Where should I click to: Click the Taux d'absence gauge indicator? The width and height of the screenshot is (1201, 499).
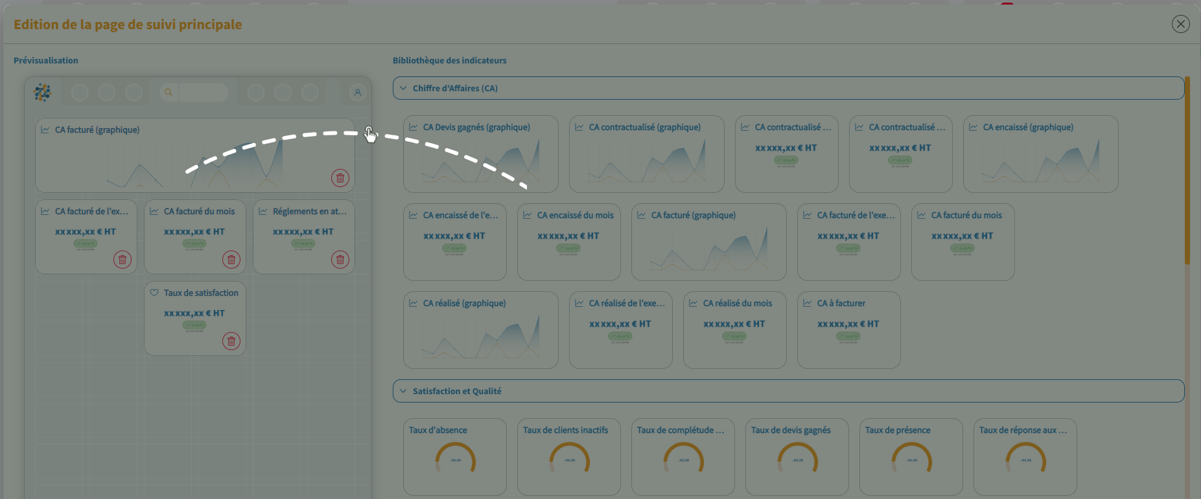pyautogui.click(x=454, y=456)
